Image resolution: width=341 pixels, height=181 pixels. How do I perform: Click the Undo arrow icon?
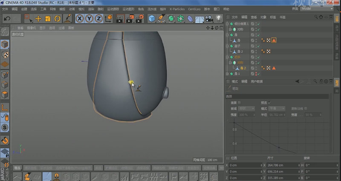pyautogui.click(x=7, y=19)
